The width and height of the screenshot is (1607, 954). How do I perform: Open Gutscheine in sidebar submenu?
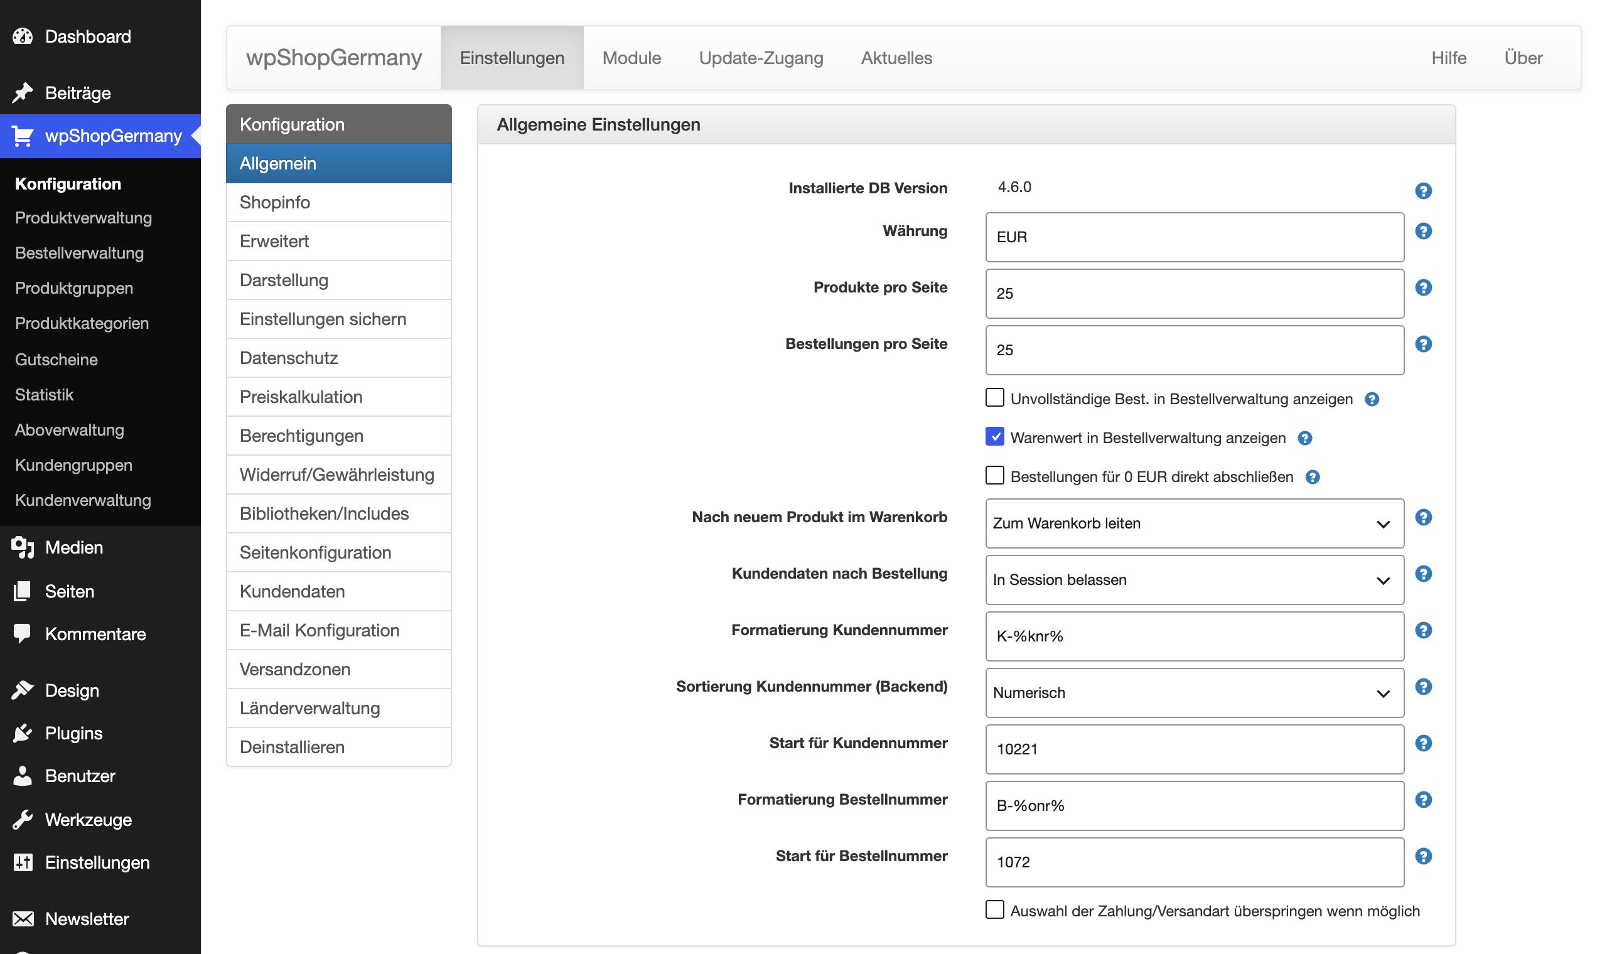pyautogui.click(x=56, y=360)
